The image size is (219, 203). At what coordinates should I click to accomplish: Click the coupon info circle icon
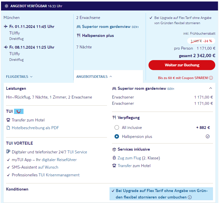coord(211,78)
